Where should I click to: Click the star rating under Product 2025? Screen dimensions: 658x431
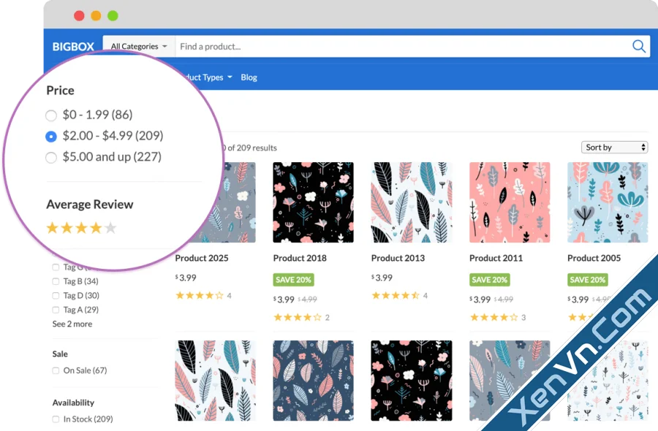point(200,296)
